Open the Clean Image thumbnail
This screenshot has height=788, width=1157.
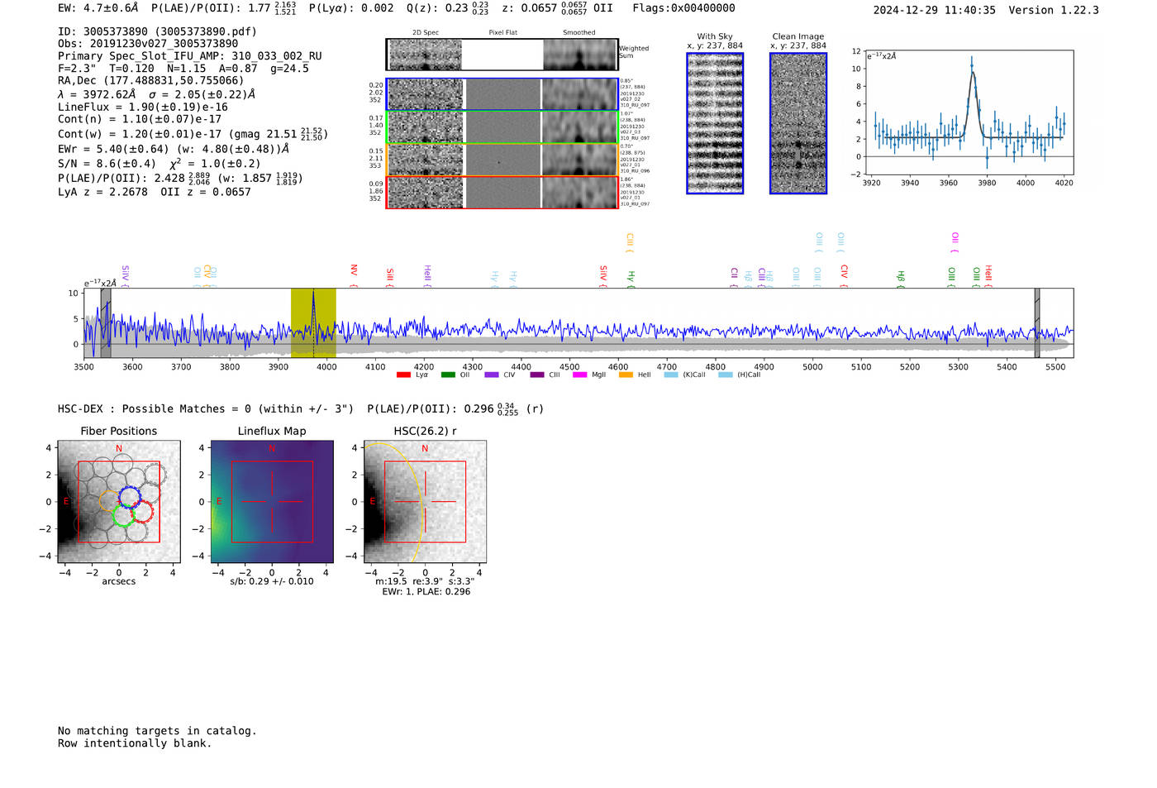pos(798,123)
